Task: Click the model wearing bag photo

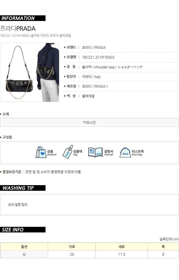Action: coord(48,72)
